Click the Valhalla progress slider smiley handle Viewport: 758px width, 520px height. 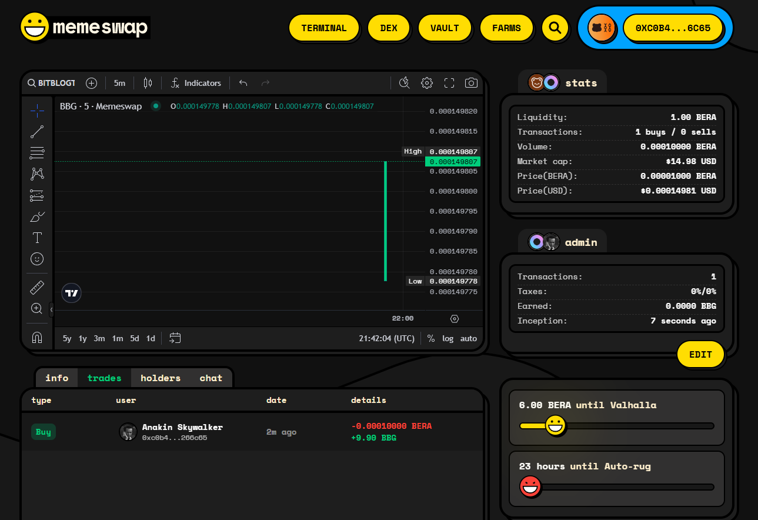(555, 425)
